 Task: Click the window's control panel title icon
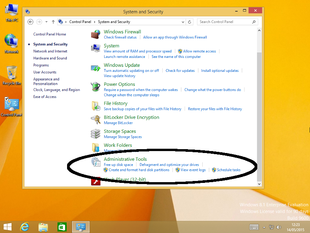click(28, 12)
